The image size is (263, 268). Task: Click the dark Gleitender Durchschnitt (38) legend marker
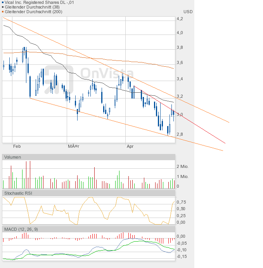[3, 7]
